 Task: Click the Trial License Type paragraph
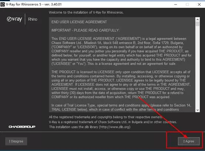[121, 107]
